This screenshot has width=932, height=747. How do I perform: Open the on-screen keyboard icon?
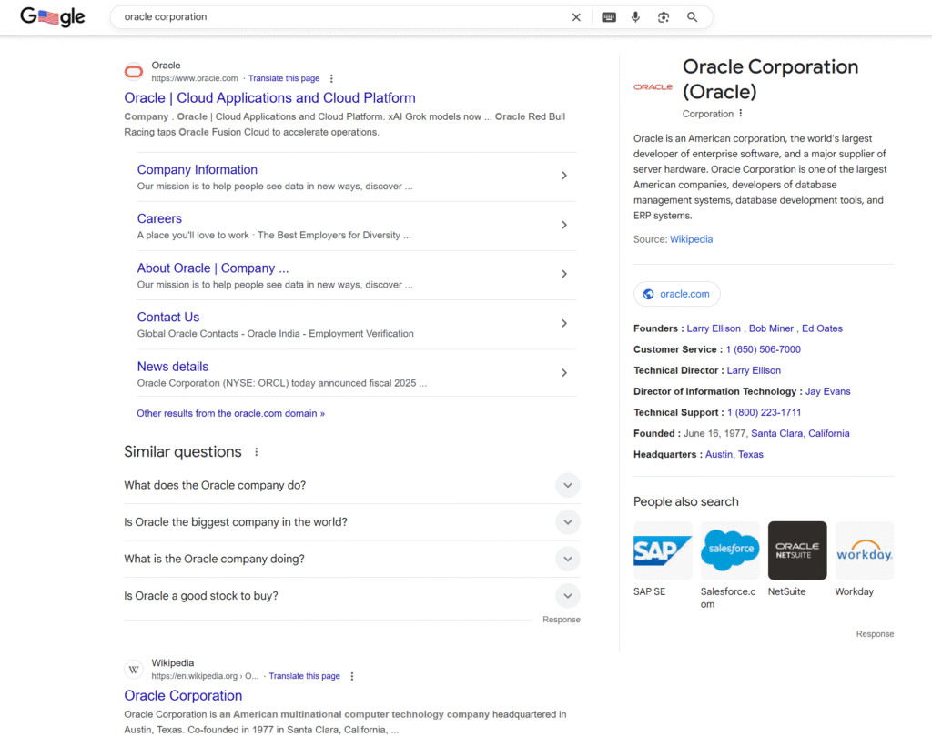coord(609,17)
